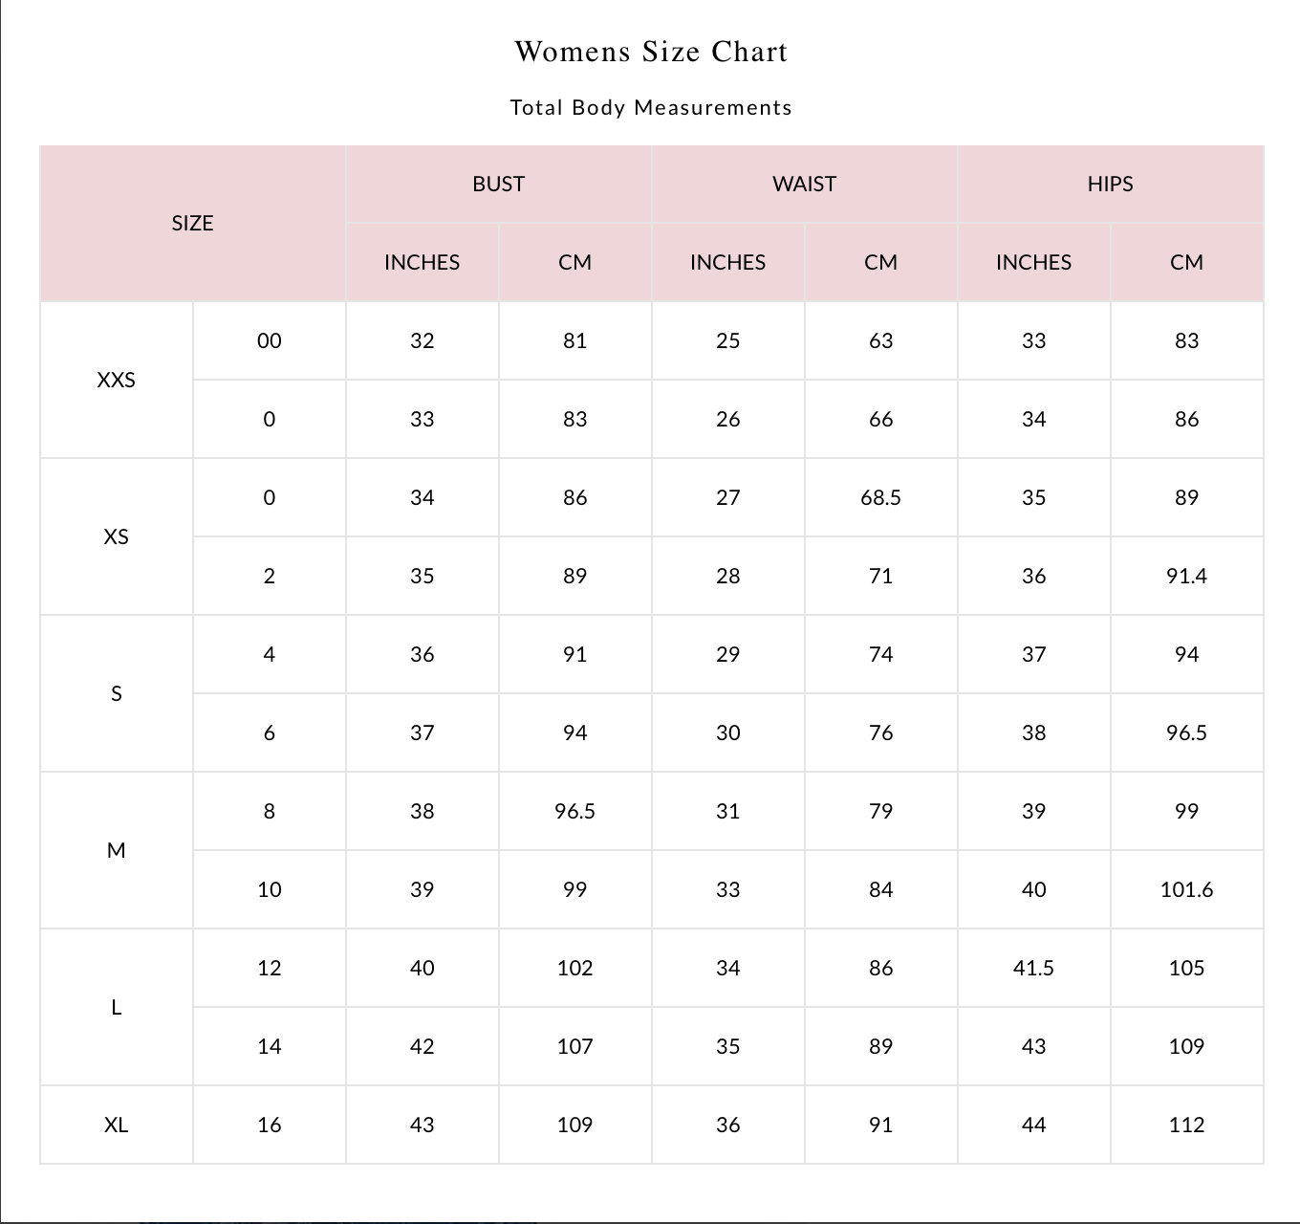The width and height of the screenshot is (1300, 1224).
Task: Select the 107 bust CM cell
Action: click(x=574, y=1046)
